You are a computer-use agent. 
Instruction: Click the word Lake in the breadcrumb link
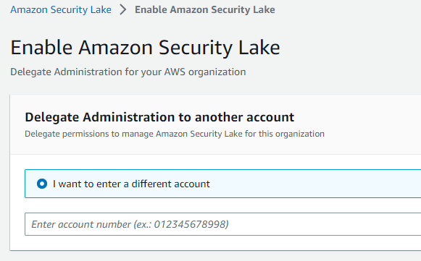[101, 9]
